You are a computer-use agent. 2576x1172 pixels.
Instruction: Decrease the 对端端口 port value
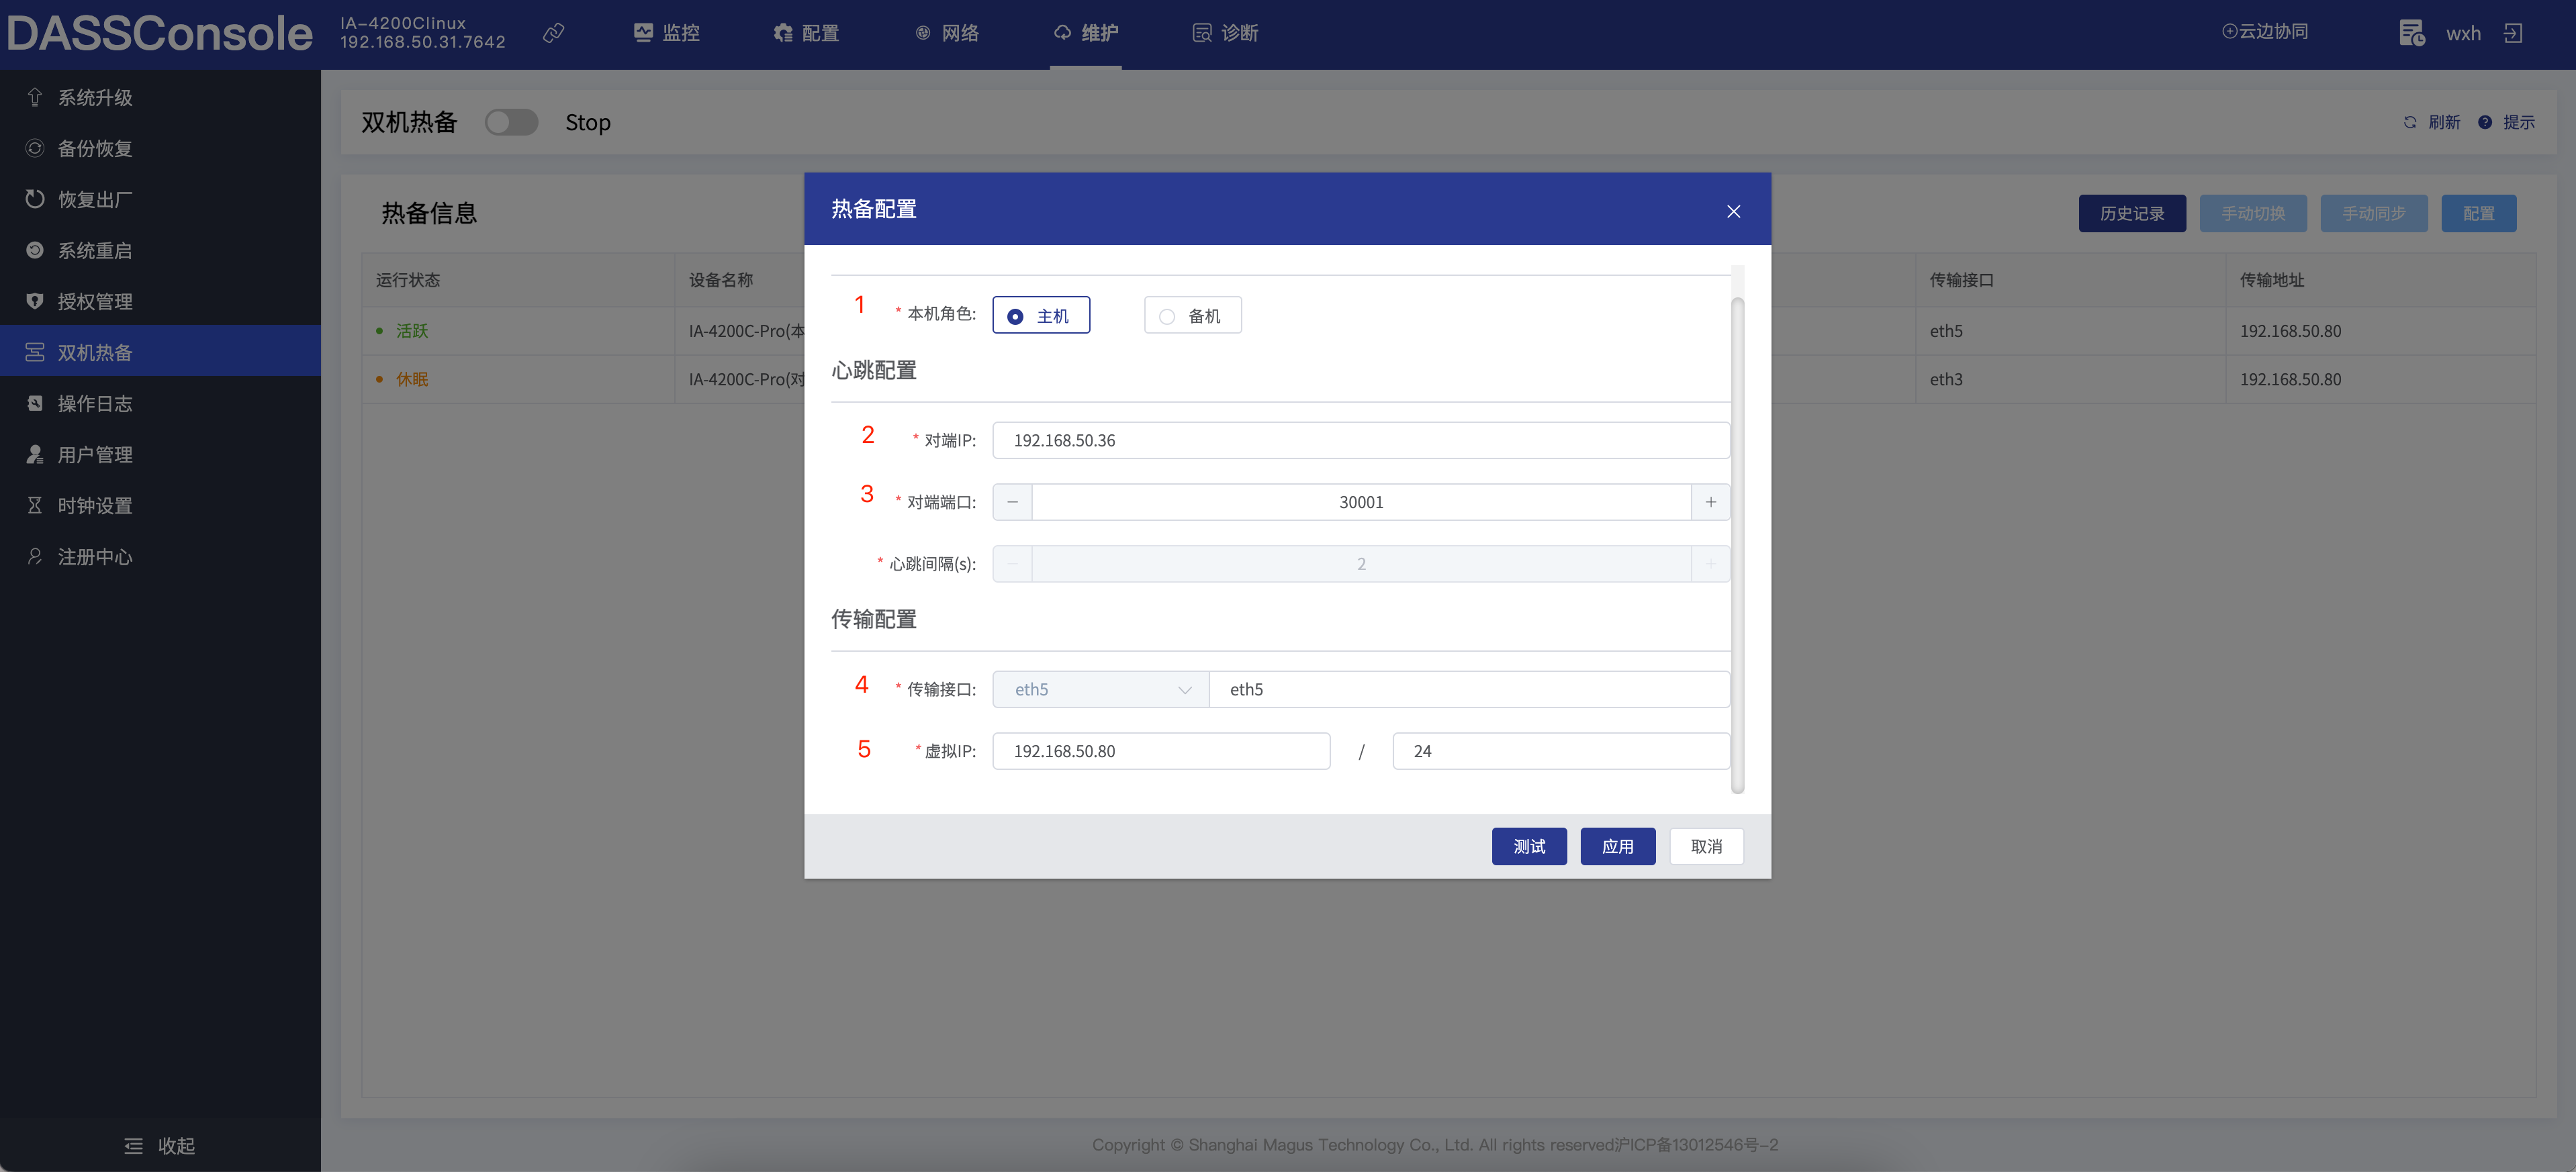click(x=1013, y=502)
